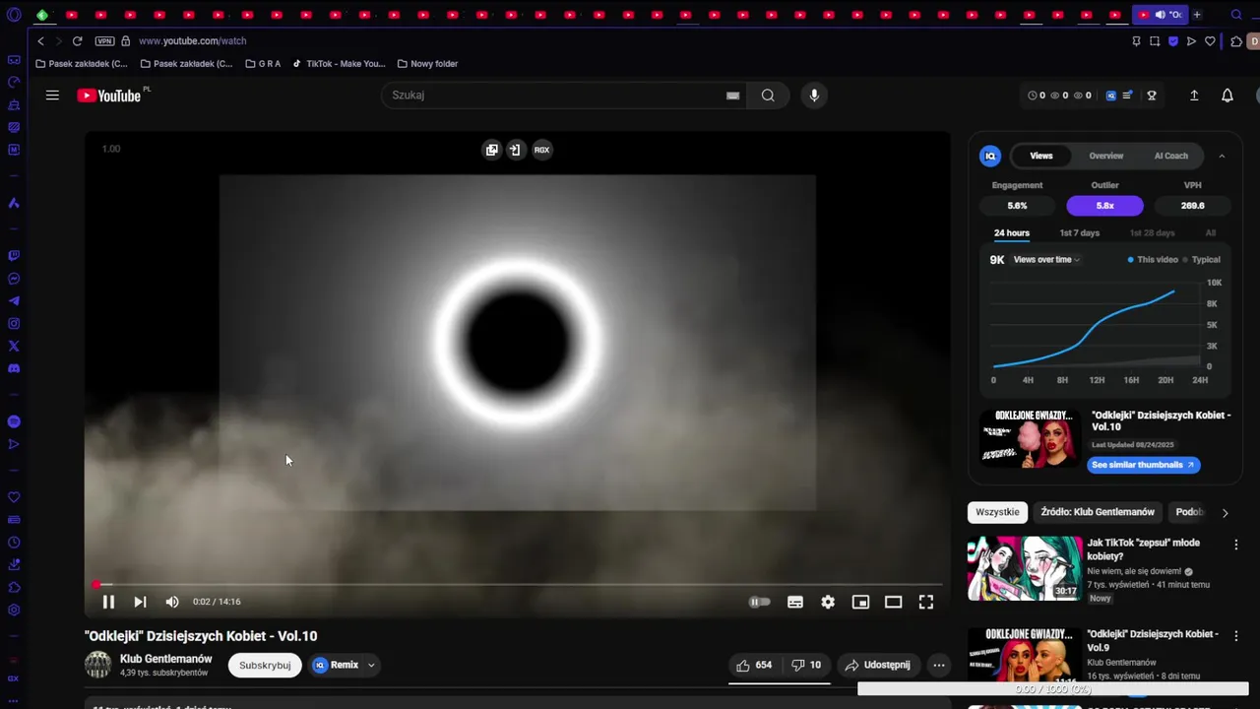
Task: Open the Opera main menu logo
Action: tap(14, 15)
